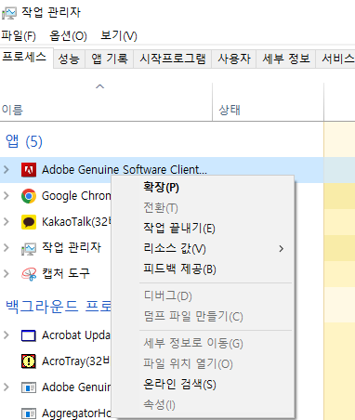Click the AcroTray warning icon
This screenshot has height=420, width=355.
tap(29, 361)
